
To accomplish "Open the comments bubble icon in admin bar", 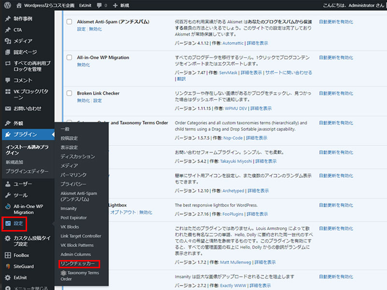I will [99, 5].
